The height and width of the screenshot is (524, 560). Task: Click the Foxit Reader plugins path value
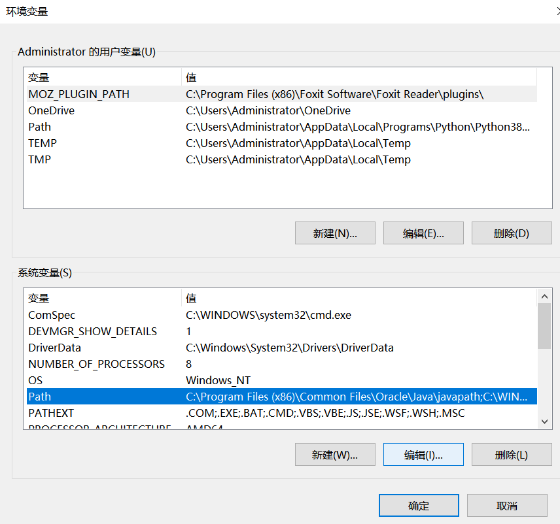(x=335, y=94)
